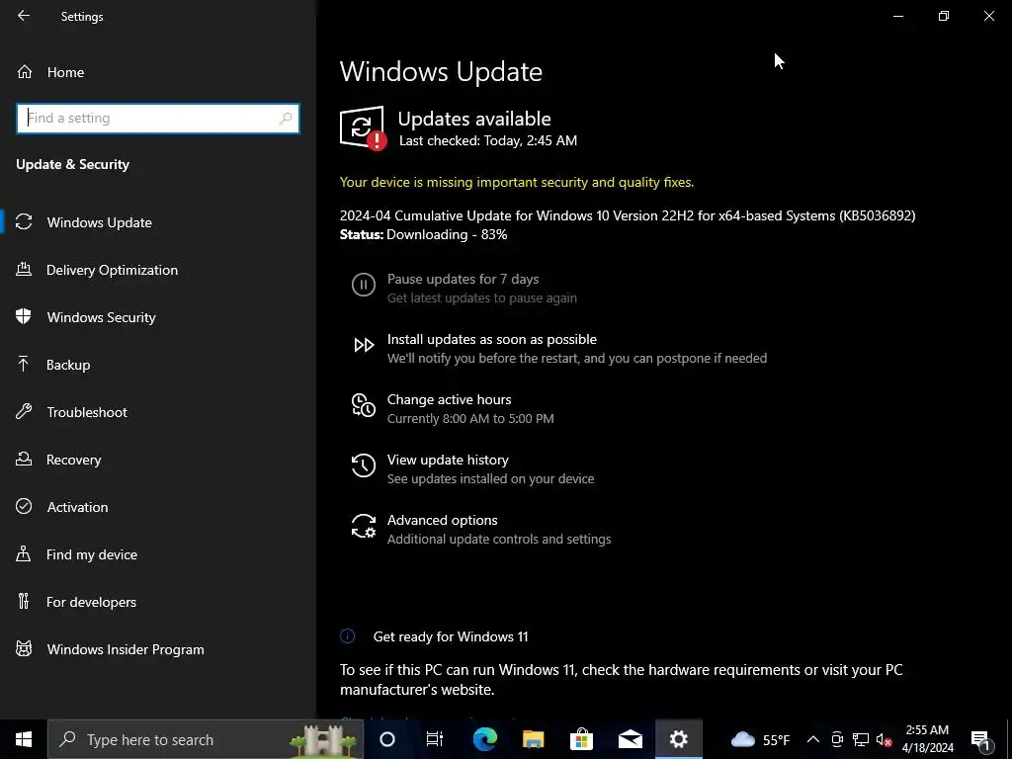Open Find my device settings
This screenshot has width=1012, height=759.
(92, 554)
